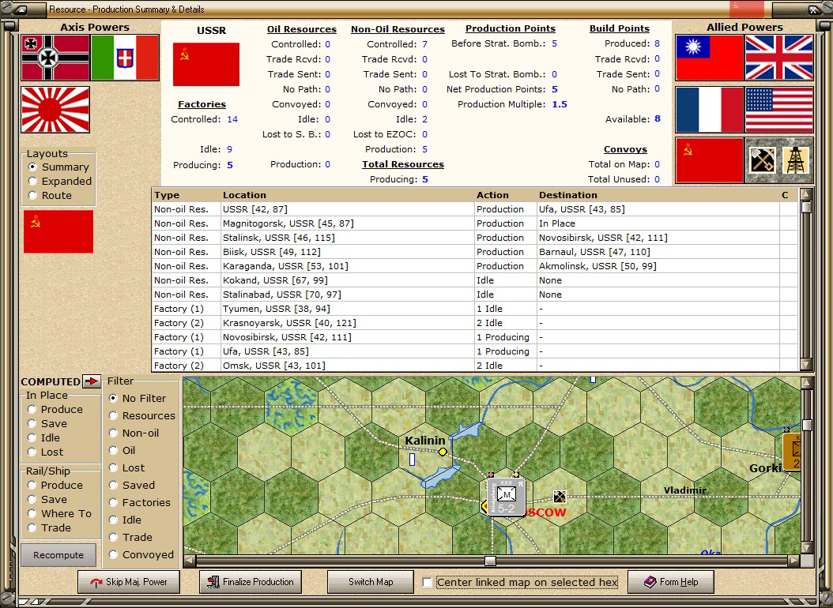This screenshot has height=608, width=833.
Task: Select Rail/Ship Trade option
Action: [32, 528]
